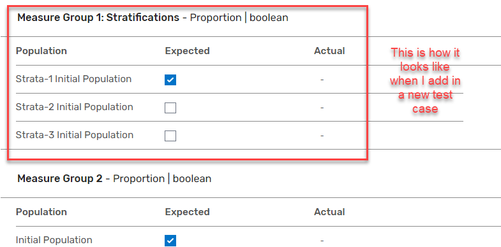Click Expected column header in Measure Group 1
The image size is (501, 247).
tap(187, 51)
